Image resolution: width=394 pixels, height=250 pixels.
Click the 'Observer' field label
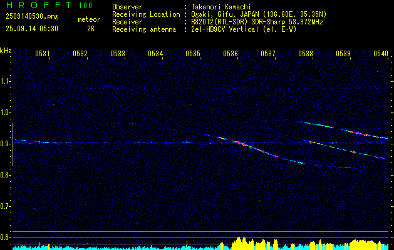coord(127,7)
